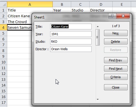Screen dimensions: 136x107
Task: Click the Year field containing 1941
Action: click(71, 34)
